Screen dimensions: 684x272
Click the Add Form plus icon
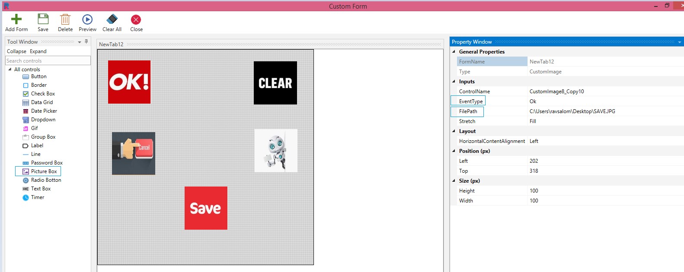[x=16, y=19]
